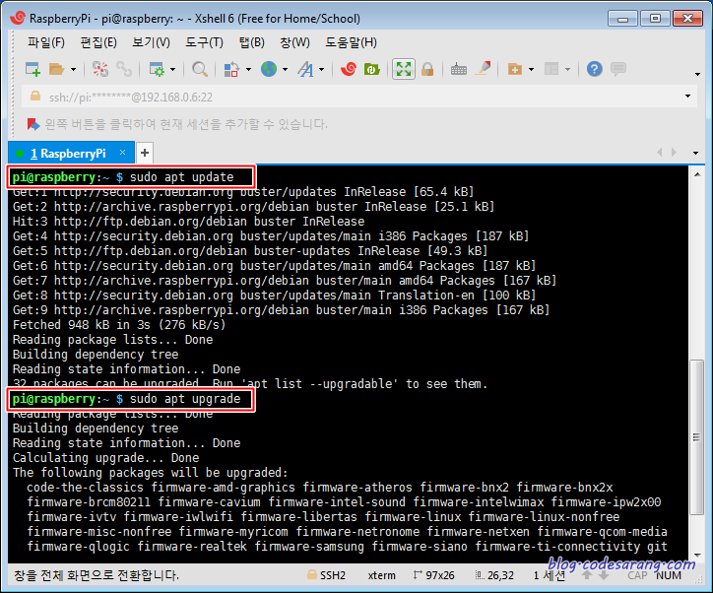Click the New Session toolbar icon
Image resolution: width=713 pixels, height=593 pixels.
pyautogui.click(x=32, y=69)
